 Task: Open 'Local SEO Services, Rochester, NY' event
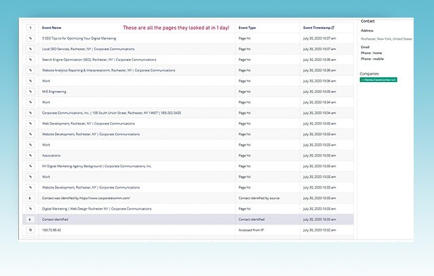[x=88, y=49]
